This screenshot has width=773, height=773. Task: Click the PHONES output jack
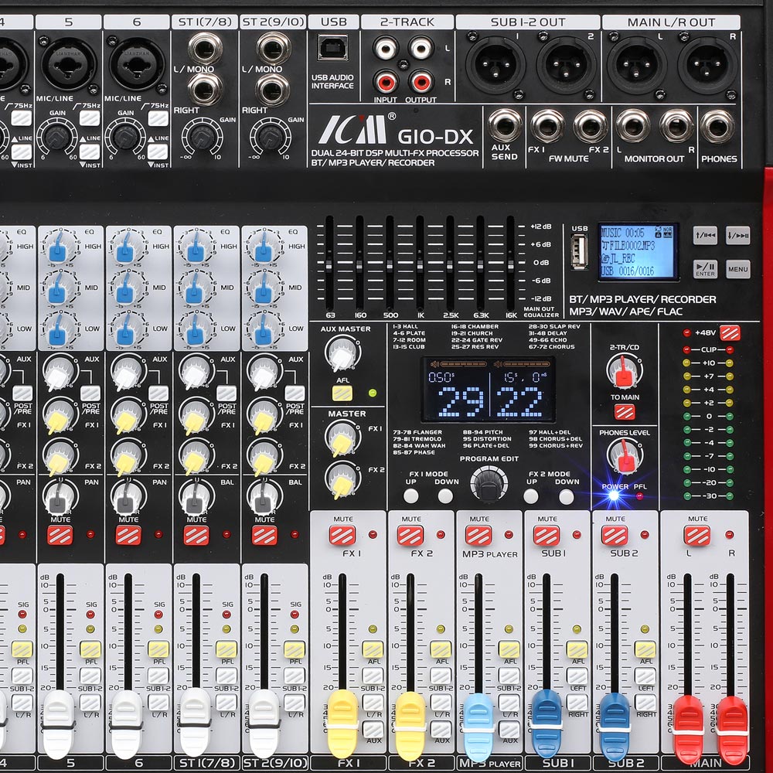pyautogui.click(x=717, y=127)
